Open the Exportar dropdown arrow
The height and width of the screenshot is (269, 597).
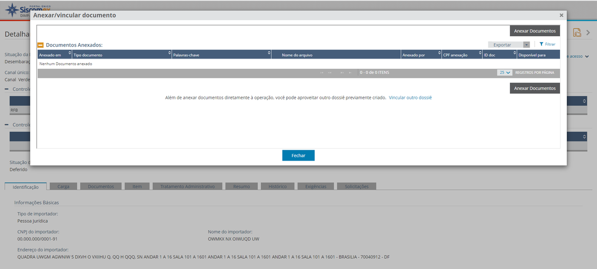pos(526,45)
